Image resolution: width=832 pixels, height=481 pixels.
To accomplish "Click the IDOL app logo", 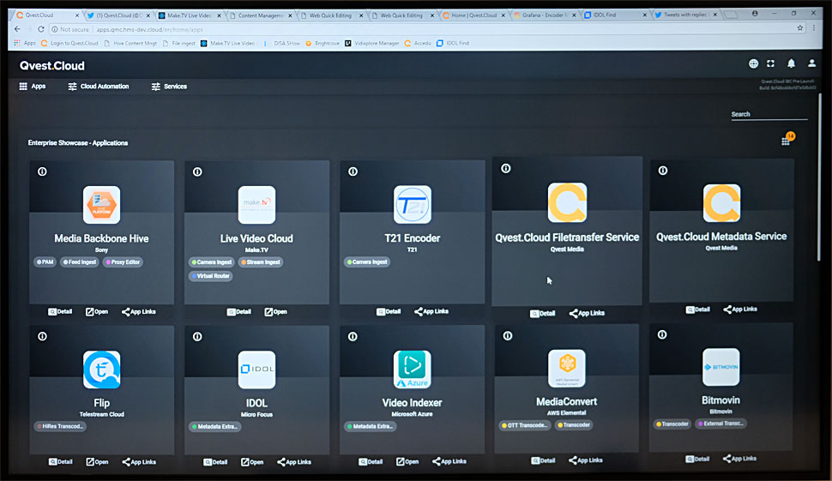I will [x=256, y=369].
